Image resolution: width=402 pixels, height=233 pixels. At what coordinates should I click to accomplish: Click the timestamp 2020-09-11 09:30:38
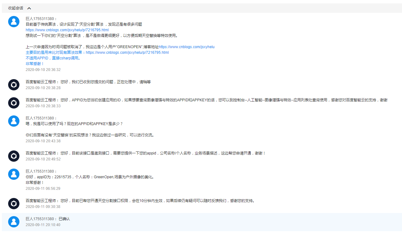(43, 207)
